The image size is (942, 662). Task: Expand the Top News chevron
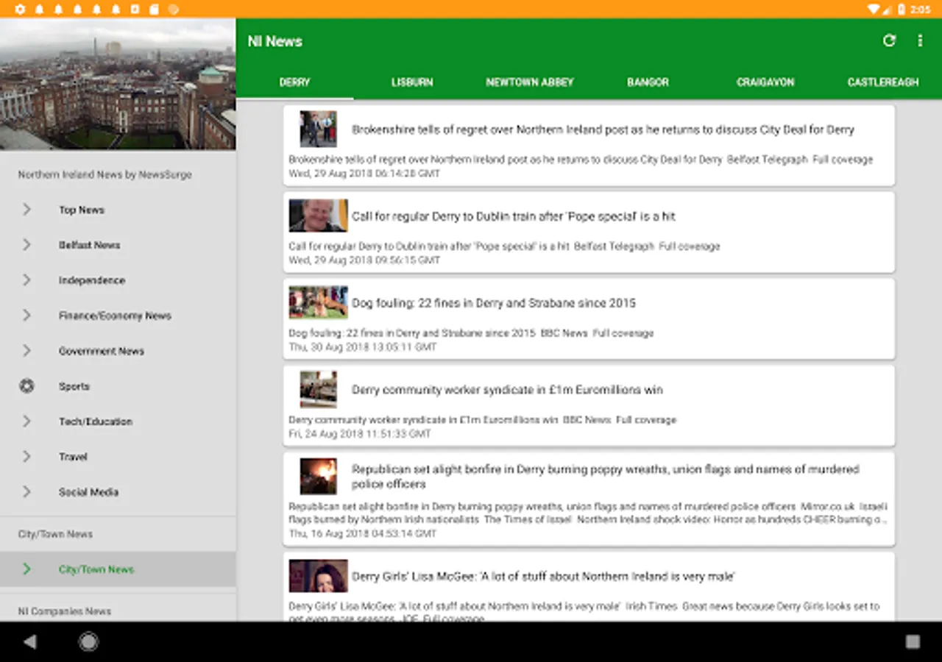[26, 210]
